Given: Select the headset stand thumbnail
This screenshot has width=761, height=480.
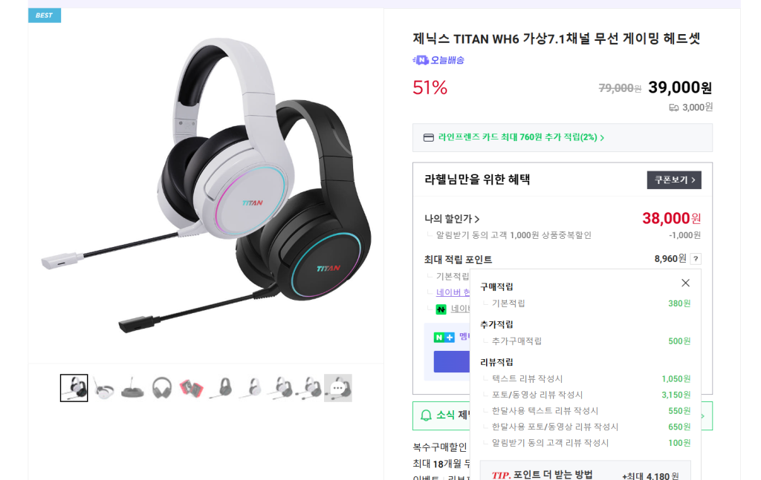Looking at the screenshot, I should pos(132,388).
